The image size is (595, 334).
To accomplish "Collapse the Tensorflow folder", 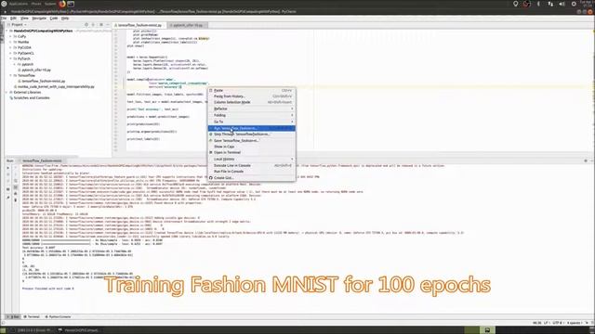I will [x=10, y=75].
